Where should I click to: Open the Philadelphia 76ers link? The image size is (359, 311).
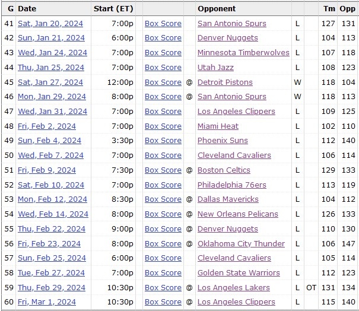(x=232, y=185)
